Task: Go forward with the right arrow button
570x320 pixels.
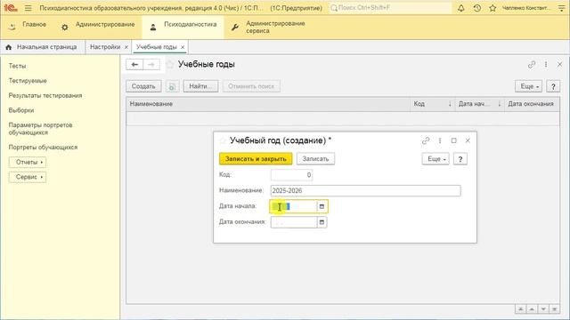Action: pos(151,65)
